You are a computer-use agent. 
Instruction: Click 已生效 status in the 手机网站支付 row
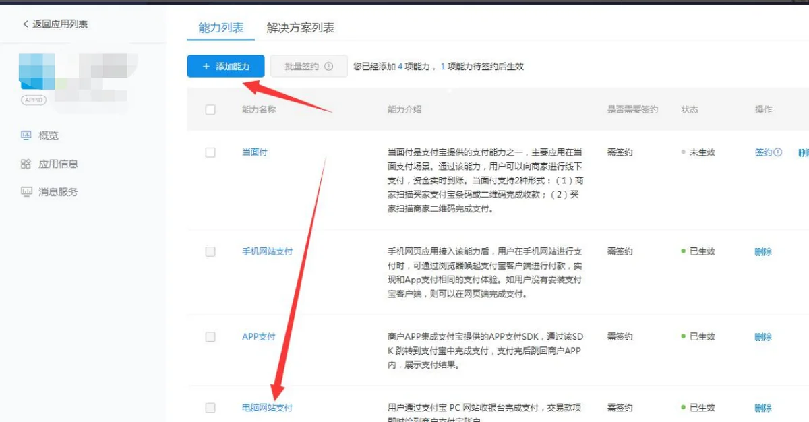click(x=698, y=251)
